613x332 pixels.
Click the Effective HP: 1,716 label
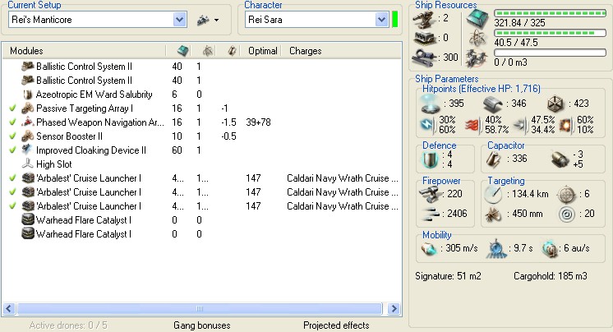[500, 89]
